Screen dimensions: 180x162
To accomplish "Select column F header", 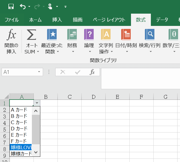I will pyautogui.click(x=141, y=97).
